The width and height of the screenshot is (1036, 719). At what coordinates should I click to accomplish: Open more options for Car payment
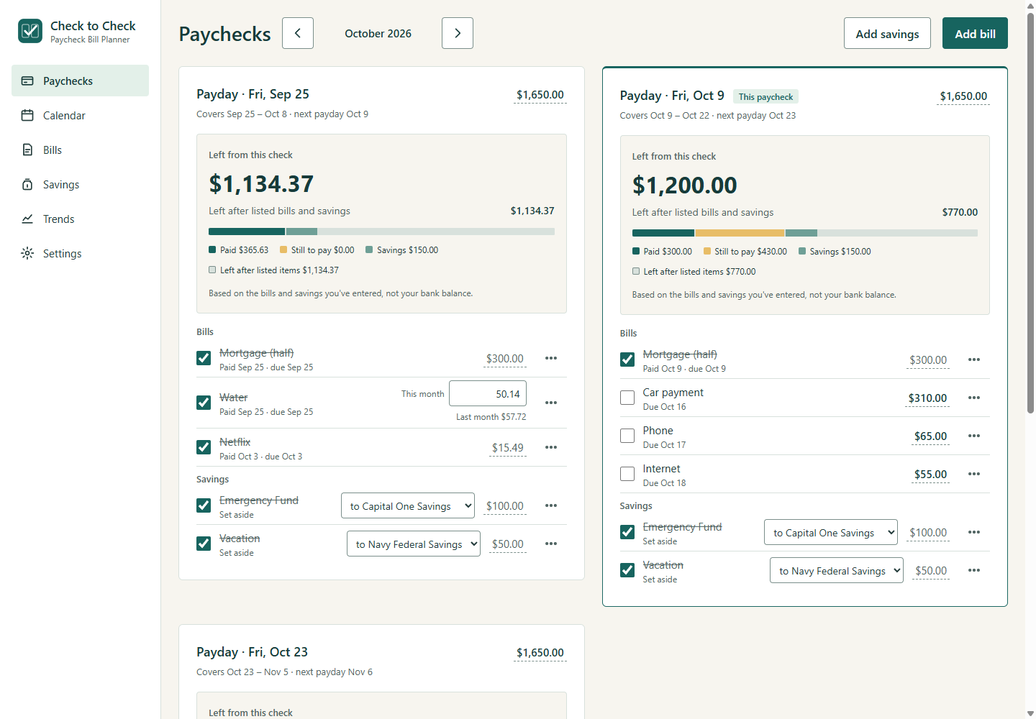click(x=974, y=398)
